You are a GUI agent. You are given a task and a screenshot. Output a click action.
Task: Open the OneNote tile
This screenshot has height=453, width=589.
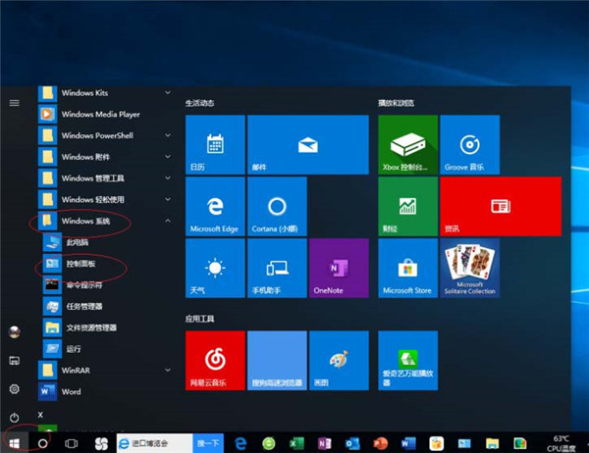(x=339, y=268)
